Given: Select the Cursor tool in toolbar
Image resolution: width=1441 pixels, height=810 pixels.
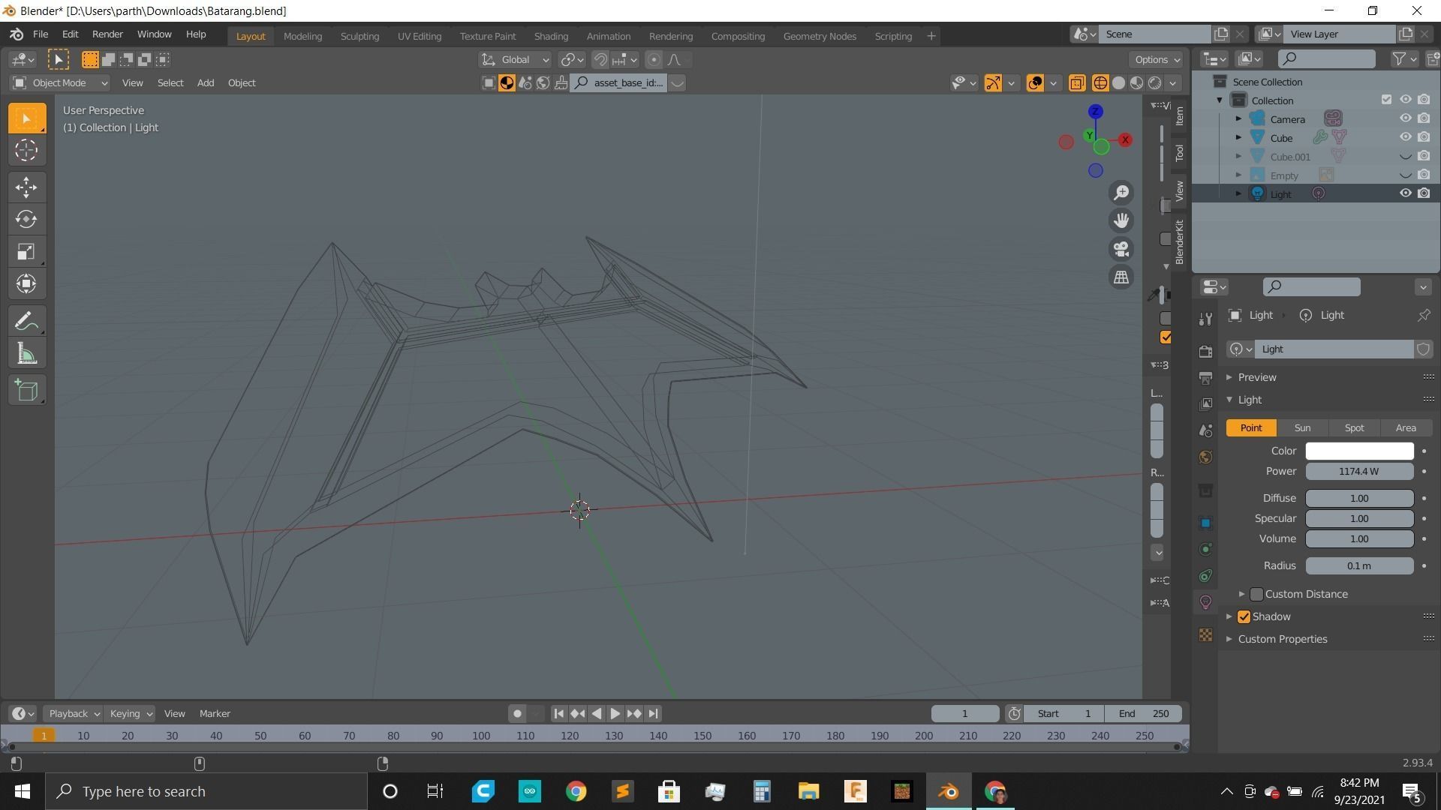Looking at the screenshot, I should pyautogui.click(x=26, y=151).
